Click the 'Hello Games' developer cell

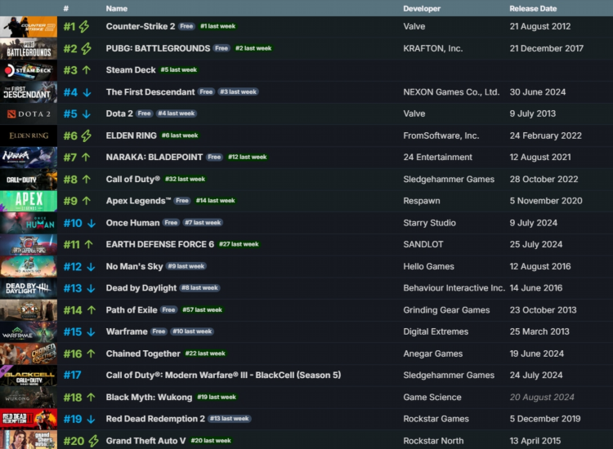tap(428, 267)
